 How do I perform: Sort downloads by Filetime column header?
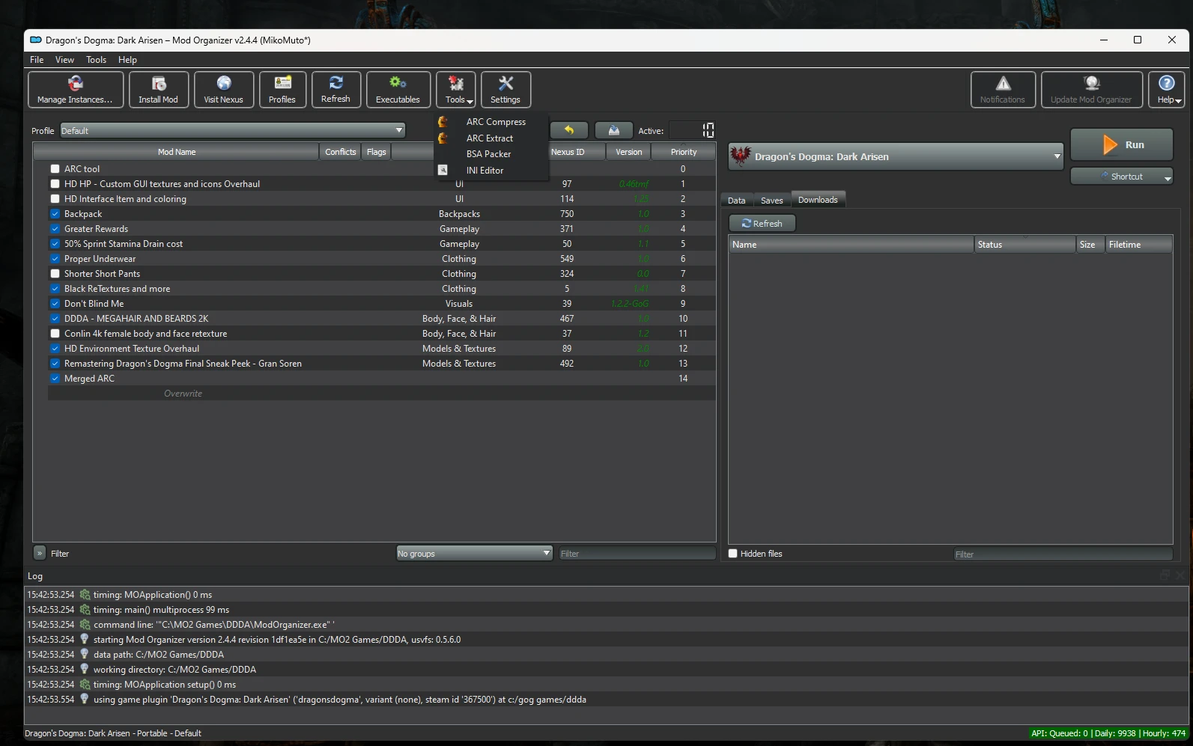[1138, 245]
